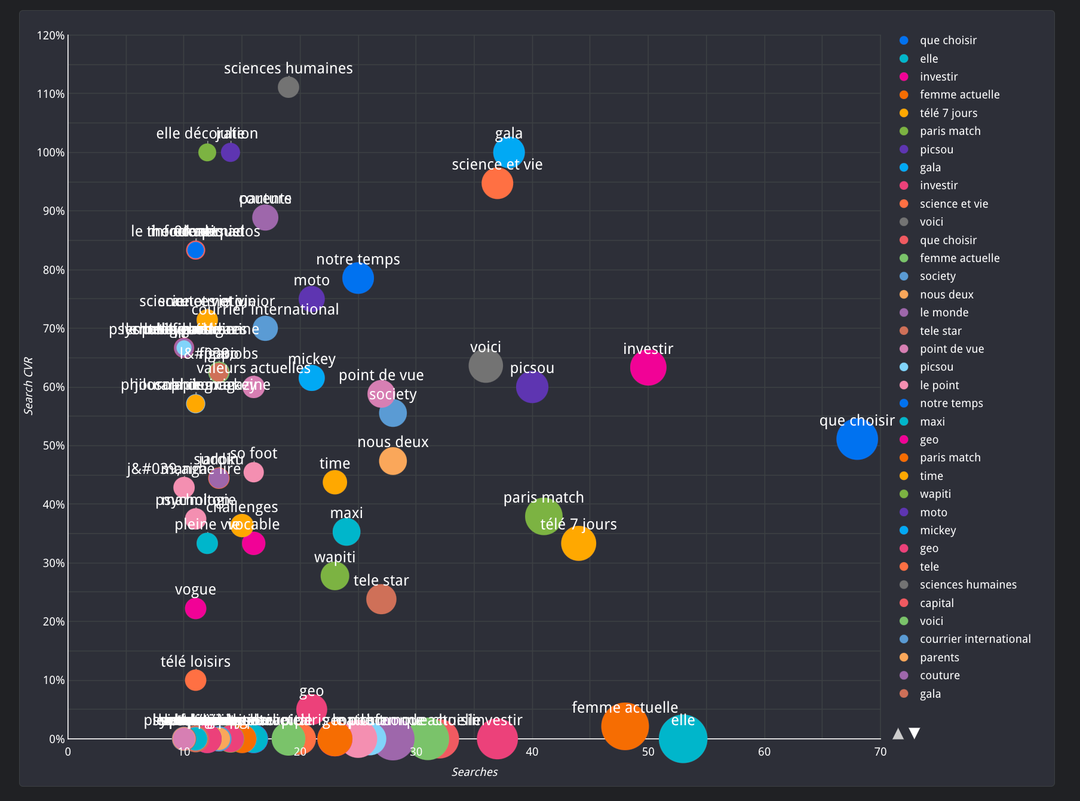Screen dimensions: 1080x801
Task: Click the large "que choisir" bubble
Action: click(x=857, y=440)
